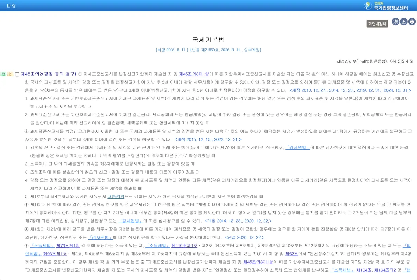Screen dimensions: 417x280
Task: Open the 신설 2020. 12. 22. note
Action: (x=245, y=237)
